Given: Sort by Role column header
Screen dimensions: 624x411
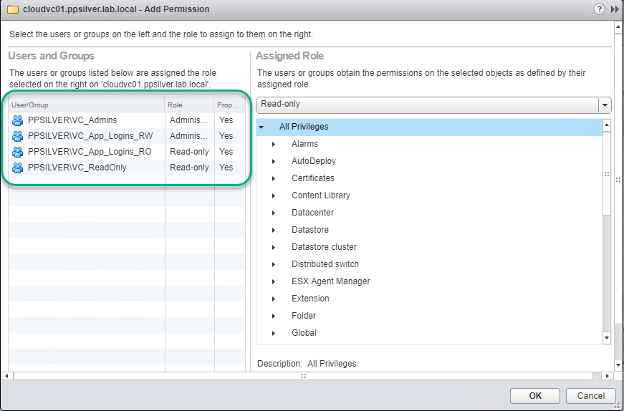Looking at the screenshot, I should pos(188,105).
